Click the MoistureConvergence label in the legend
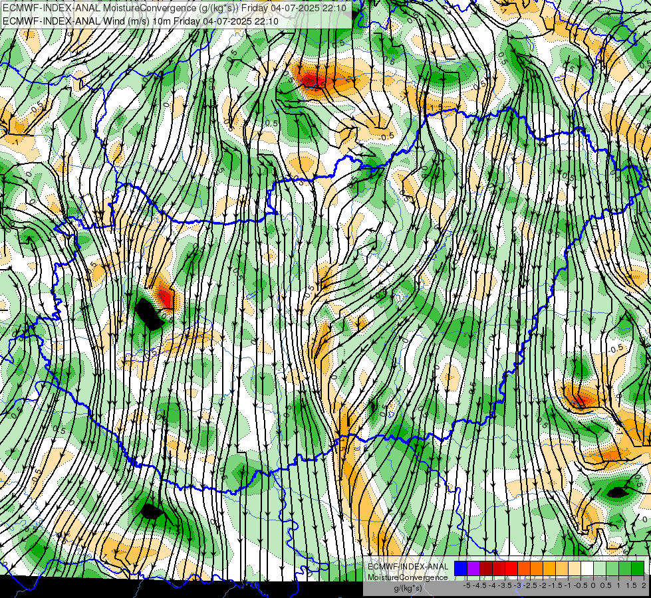Image resolution: width=651 pixels, height=598 pixels. point(408,577)
